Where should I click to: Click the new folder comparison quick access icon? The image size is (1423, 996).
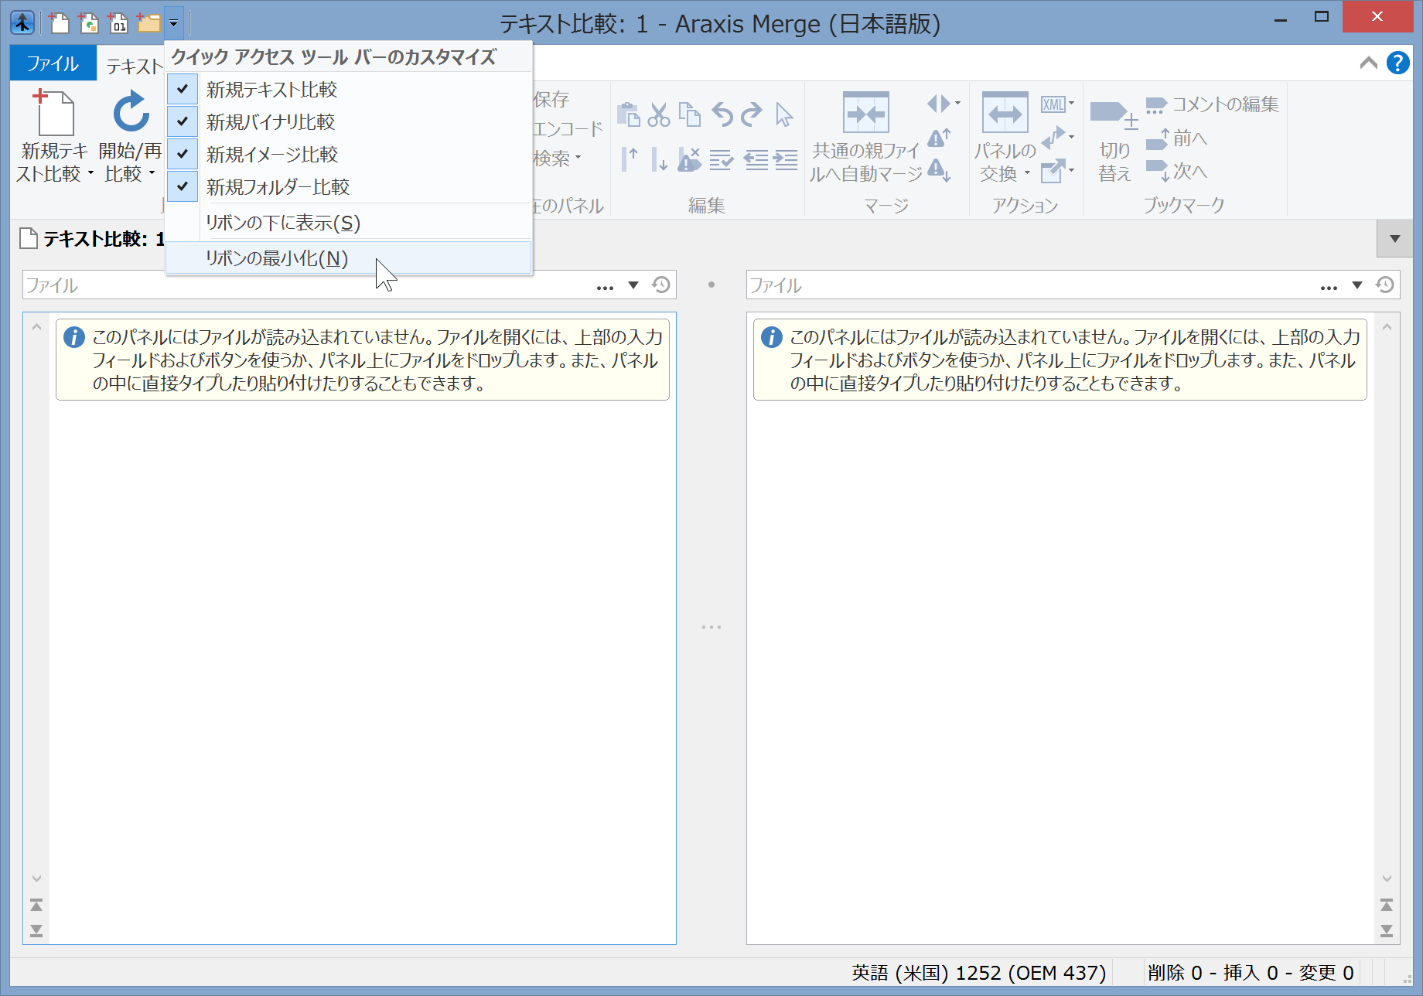click(148, 23)
